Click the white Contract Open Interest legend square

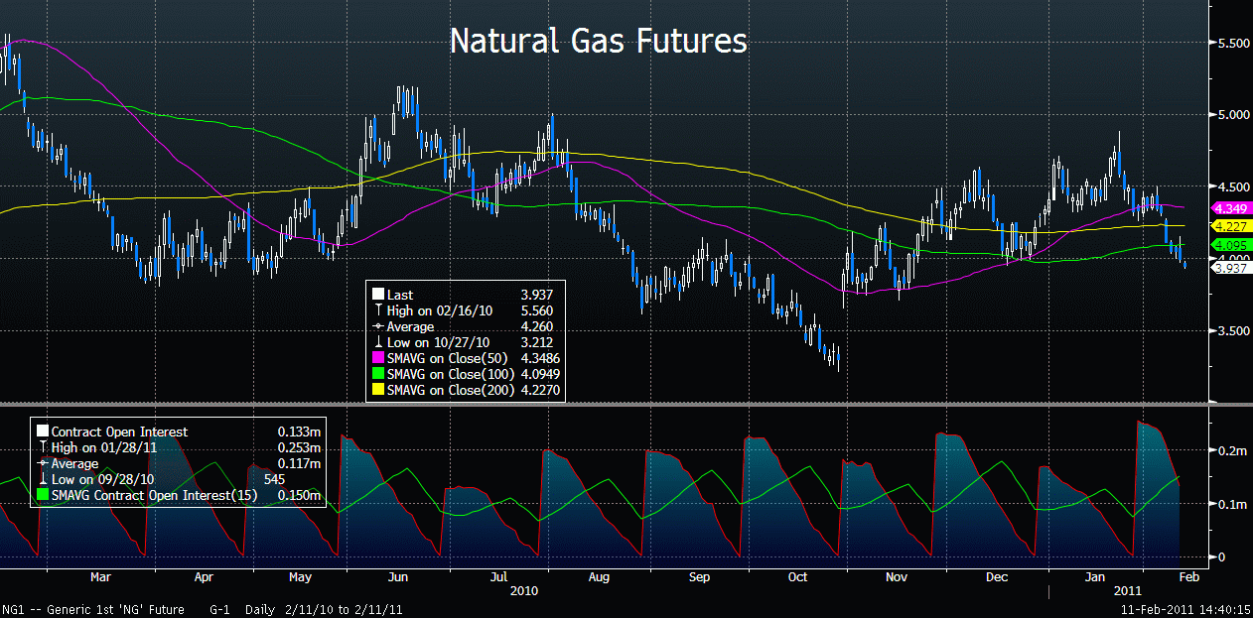click(x=43, y=432)
